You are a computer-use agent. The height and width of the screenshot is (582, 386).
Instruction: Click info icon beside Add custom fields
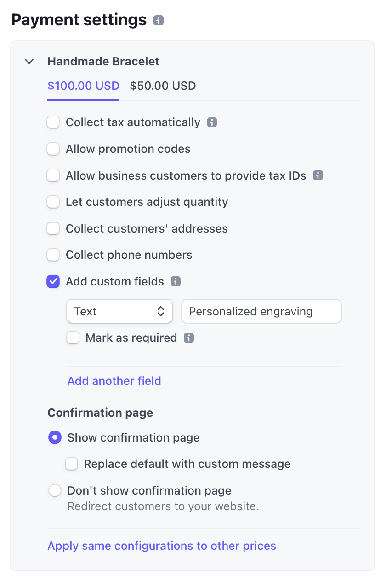[x=176, y=281]
